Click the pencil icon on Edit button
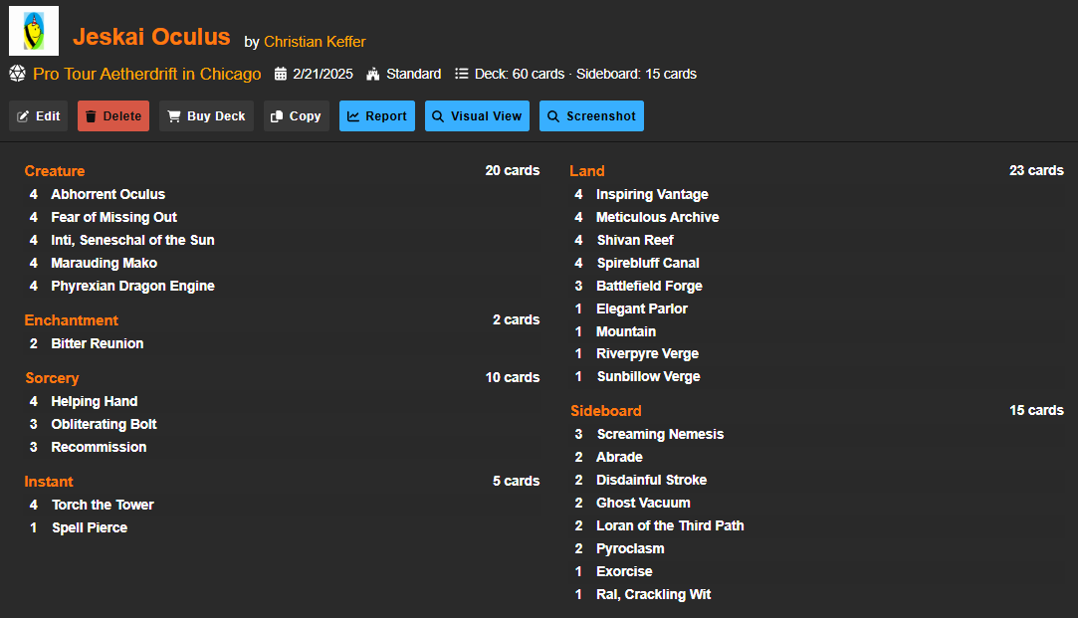The width and height of the screenshot is (1078, 618). point(23,116)
